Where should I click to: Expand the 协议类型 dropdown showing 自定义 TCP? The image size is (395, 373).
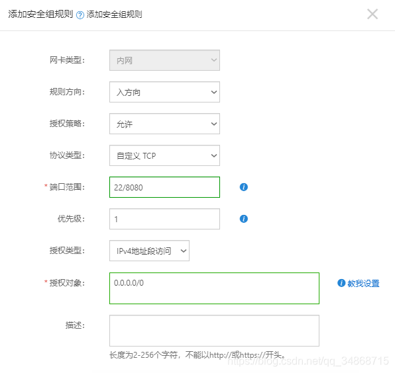point(164,155)
